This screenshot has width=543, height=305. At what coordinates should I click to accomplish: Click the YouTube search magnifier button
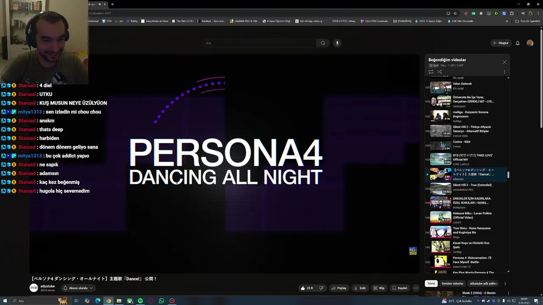click(x=323, y=43)
